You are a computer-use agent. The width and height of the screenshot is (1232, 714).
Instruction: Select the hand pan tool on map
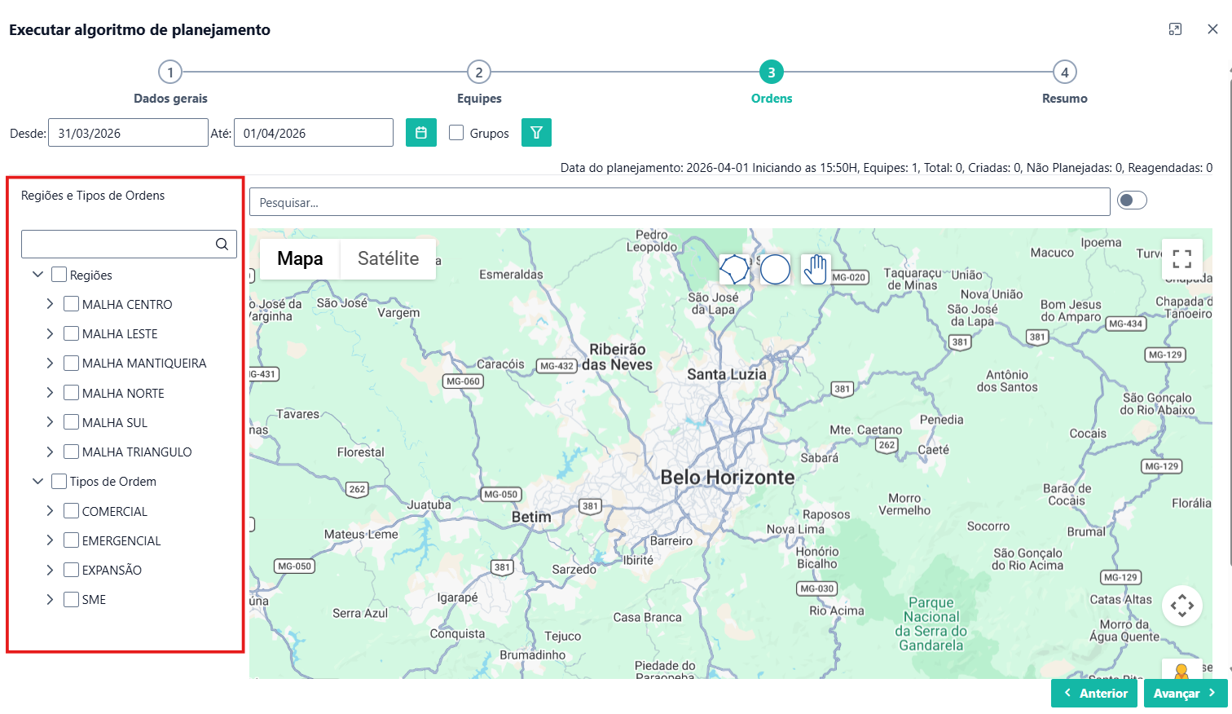click(x=816, y=269)
